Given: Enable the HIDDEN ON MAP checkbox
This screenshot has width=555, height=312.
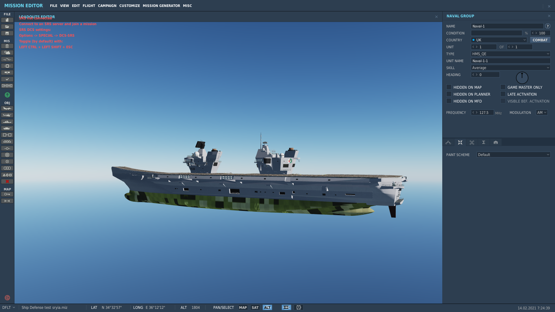Looking at the screenshot, I should pos(449,87).
